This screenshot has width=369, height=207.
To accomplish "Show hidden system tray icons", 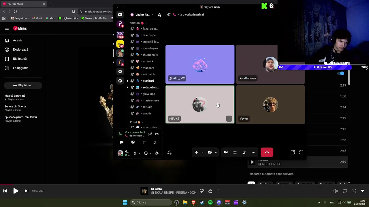I will pos(319,202).
